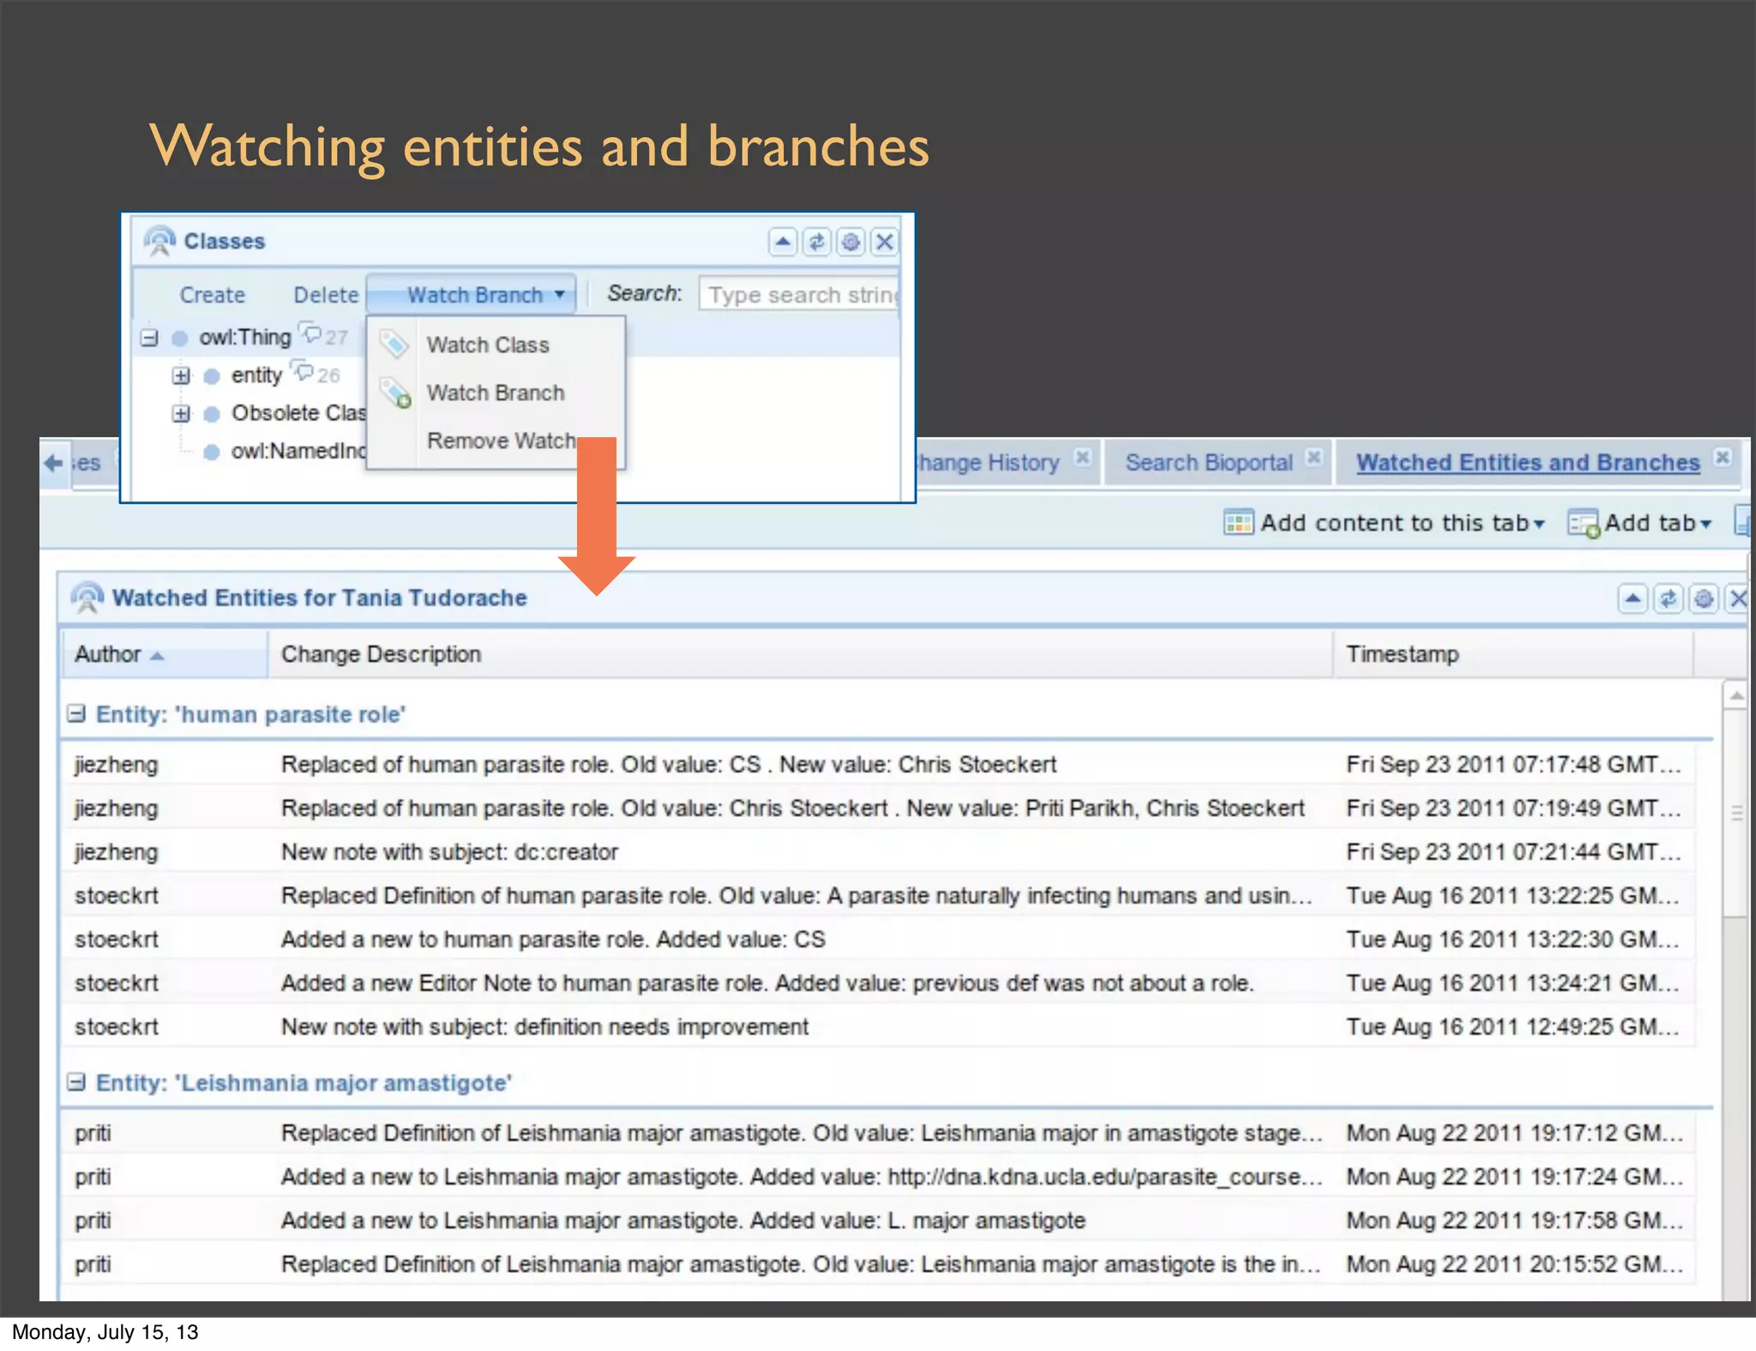
Task: Sort by Author column header
Action: point(164,654)
